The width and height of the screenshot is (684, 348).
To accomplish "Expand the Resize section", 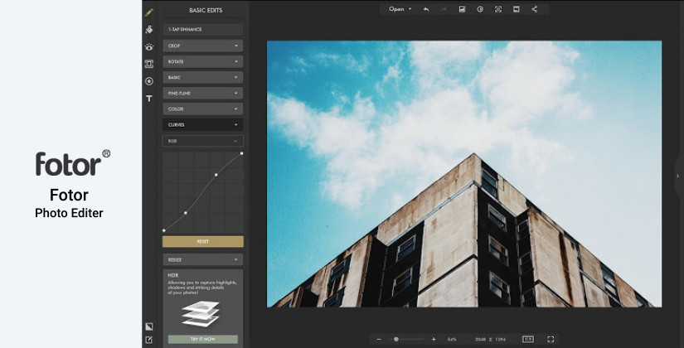I will [x=203, y=259].
